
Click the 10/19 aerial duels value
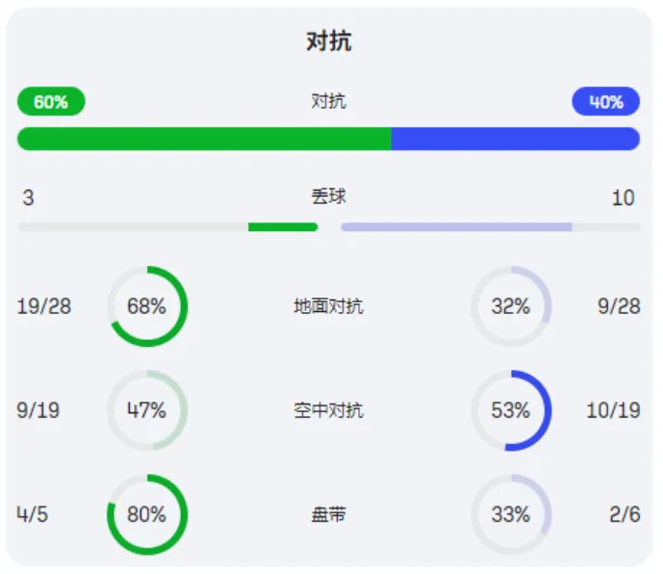coord(613,411)
